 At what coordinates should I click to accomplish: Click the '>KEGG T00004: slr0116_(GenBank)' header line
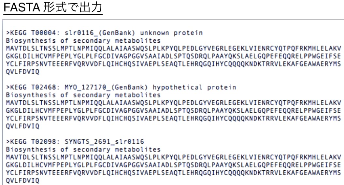click(70, 33)
